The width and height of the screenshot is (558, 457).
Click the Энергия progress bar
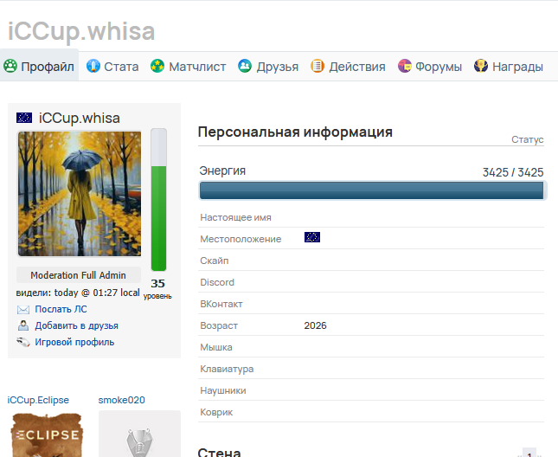(x=371, y=190)
